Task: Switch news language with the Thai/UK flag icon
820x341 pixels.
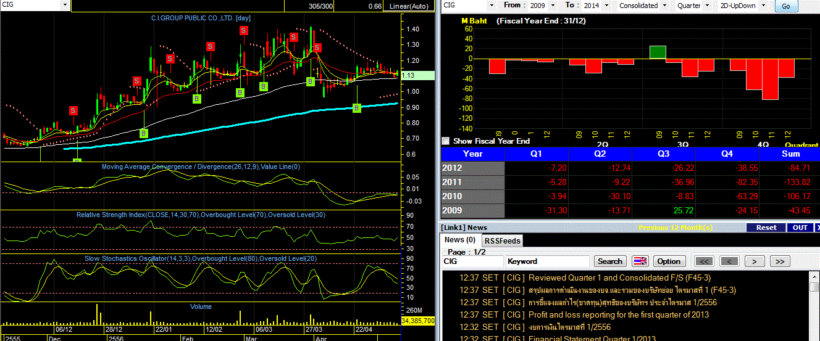Action: pyautogui.click(x=640, y=261)
